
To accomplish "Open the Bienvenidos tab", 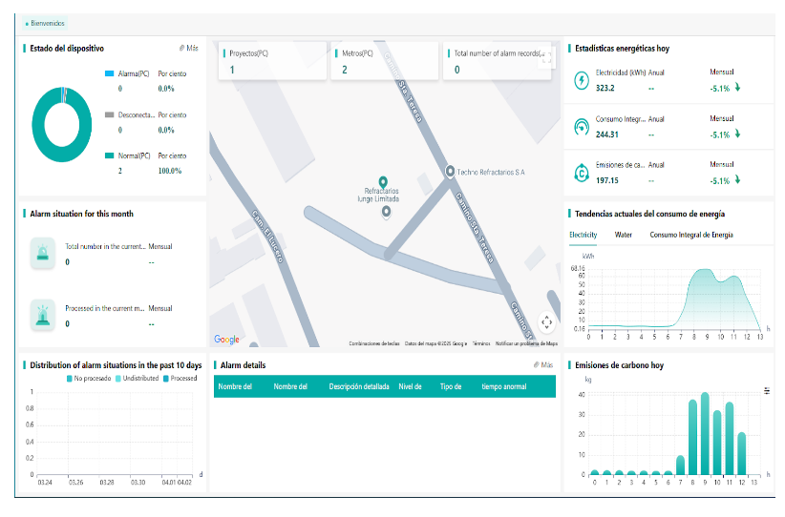I will pyautogui.click(x=45, y=23).
